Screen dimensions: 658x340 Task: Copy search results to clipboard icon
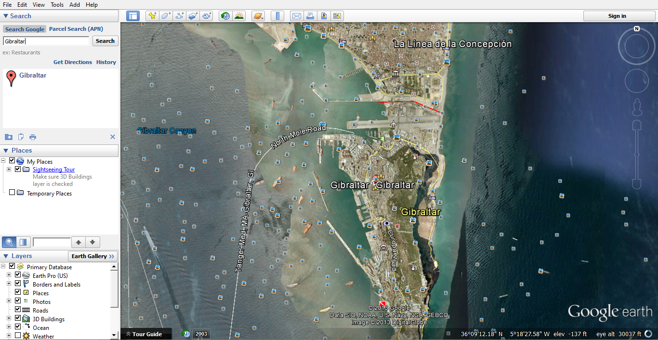(21, 137)
